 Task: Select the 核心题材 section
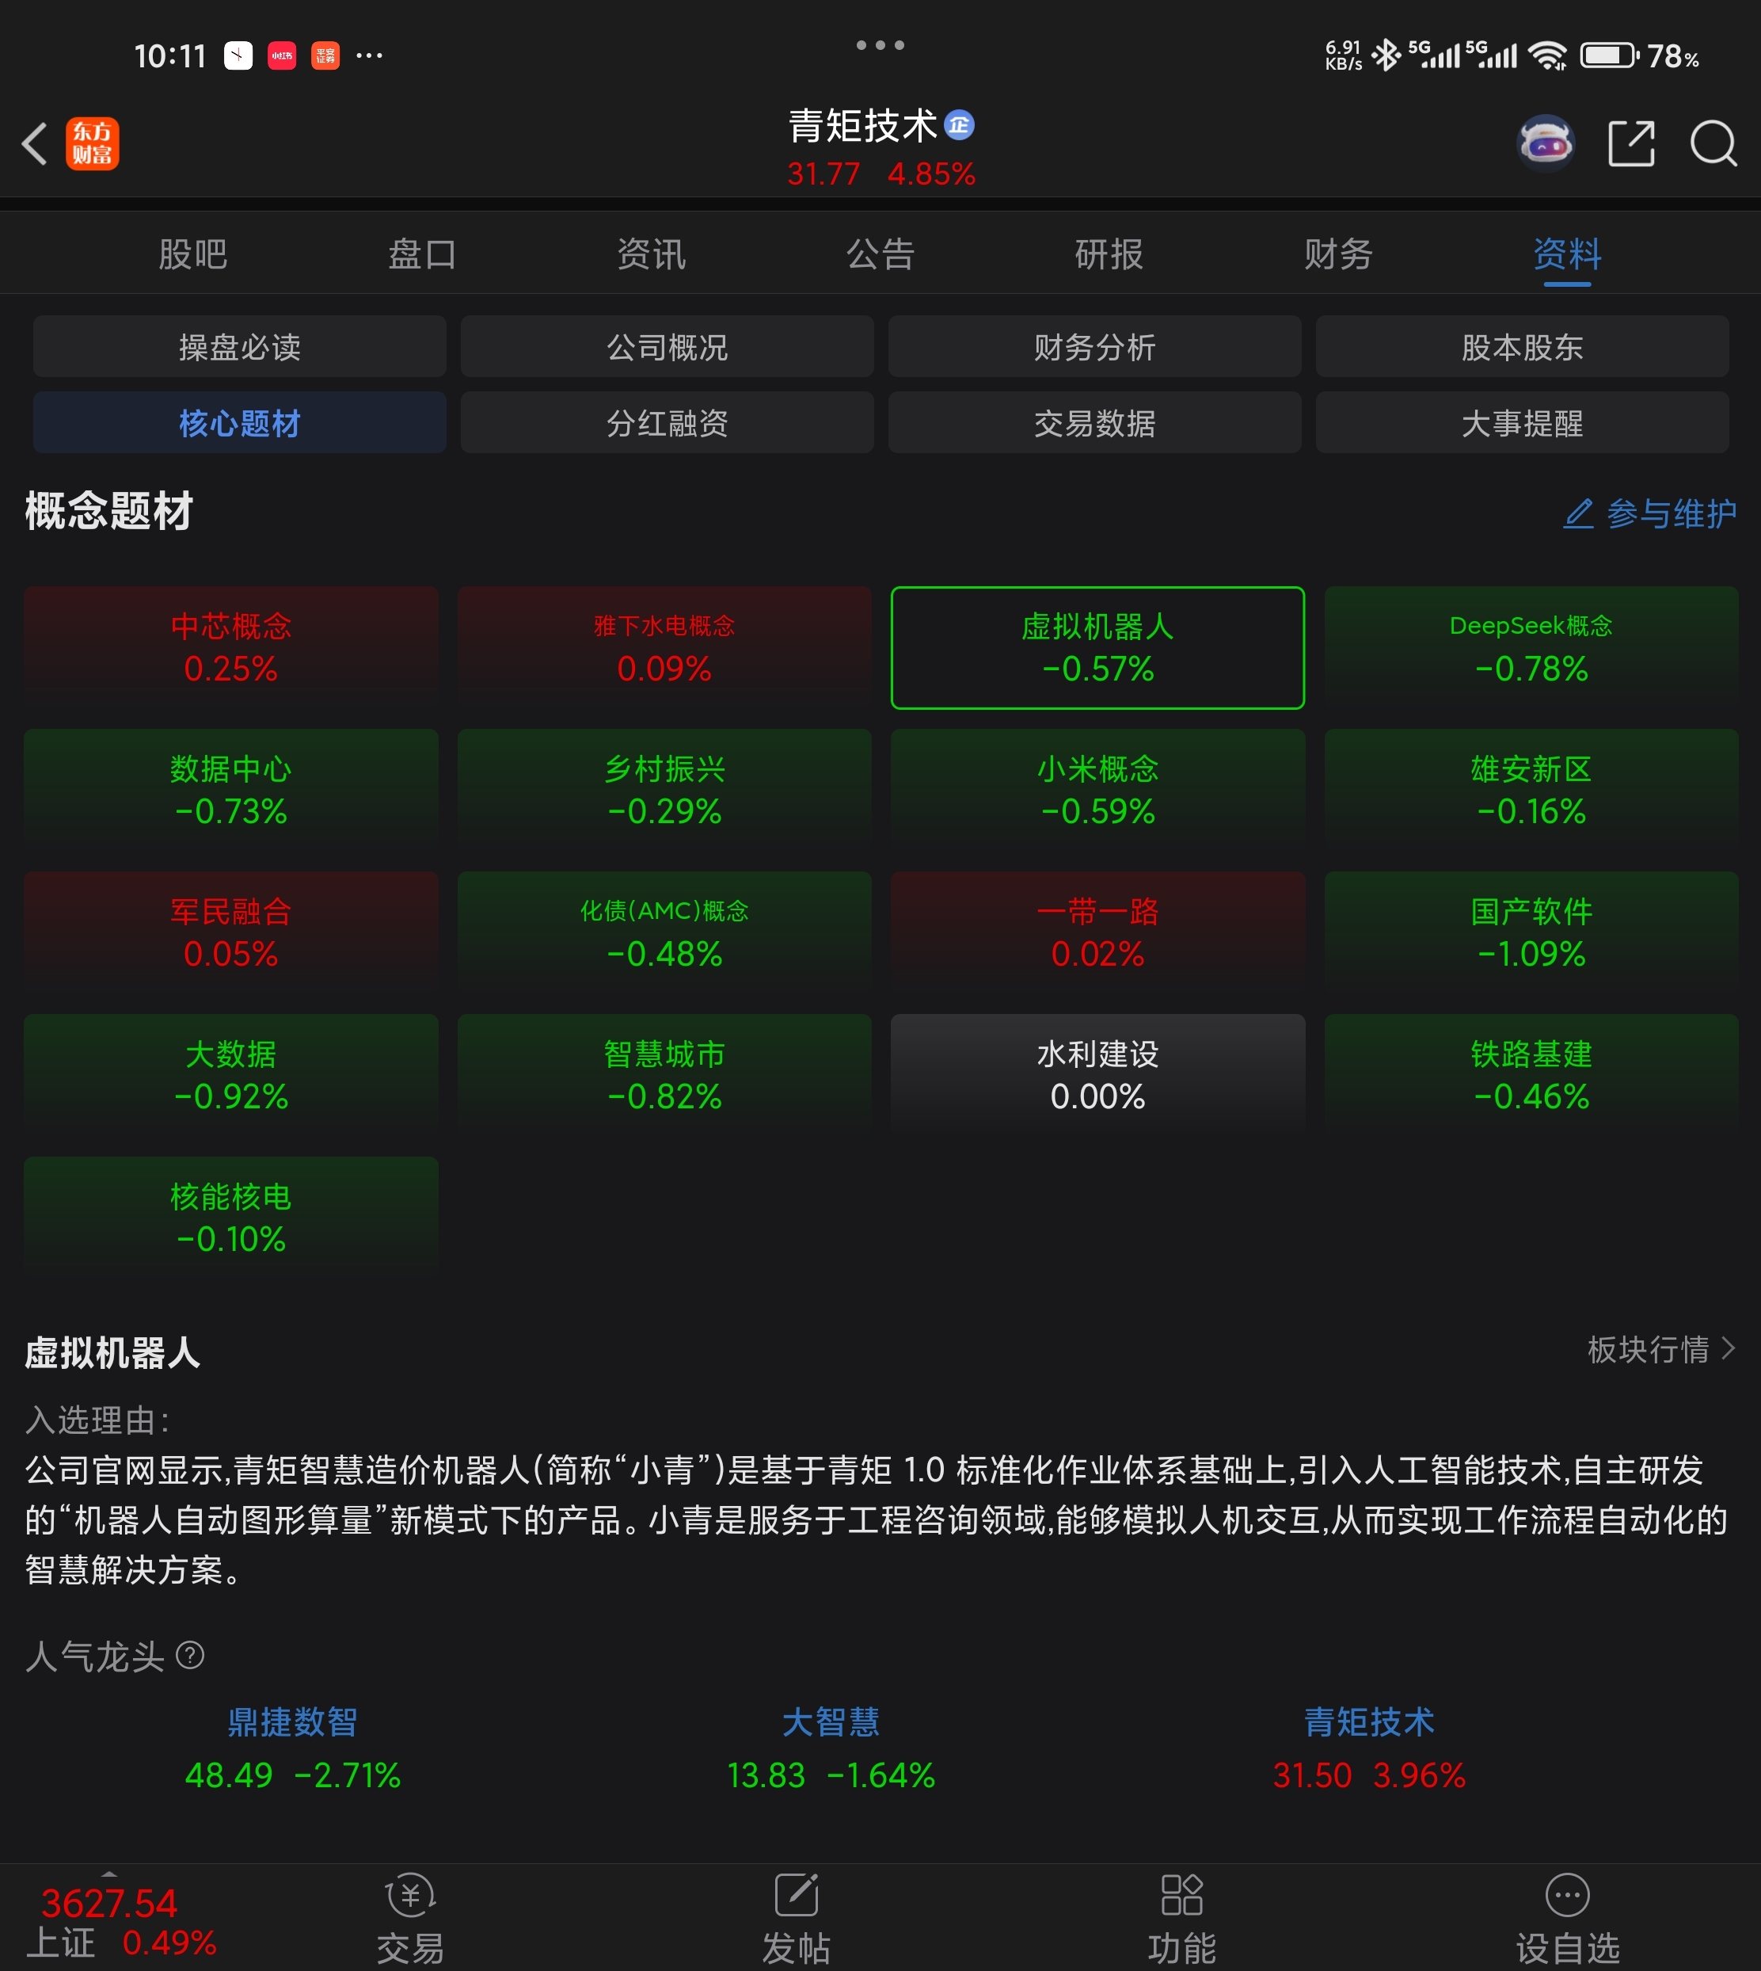coord(240,423)
